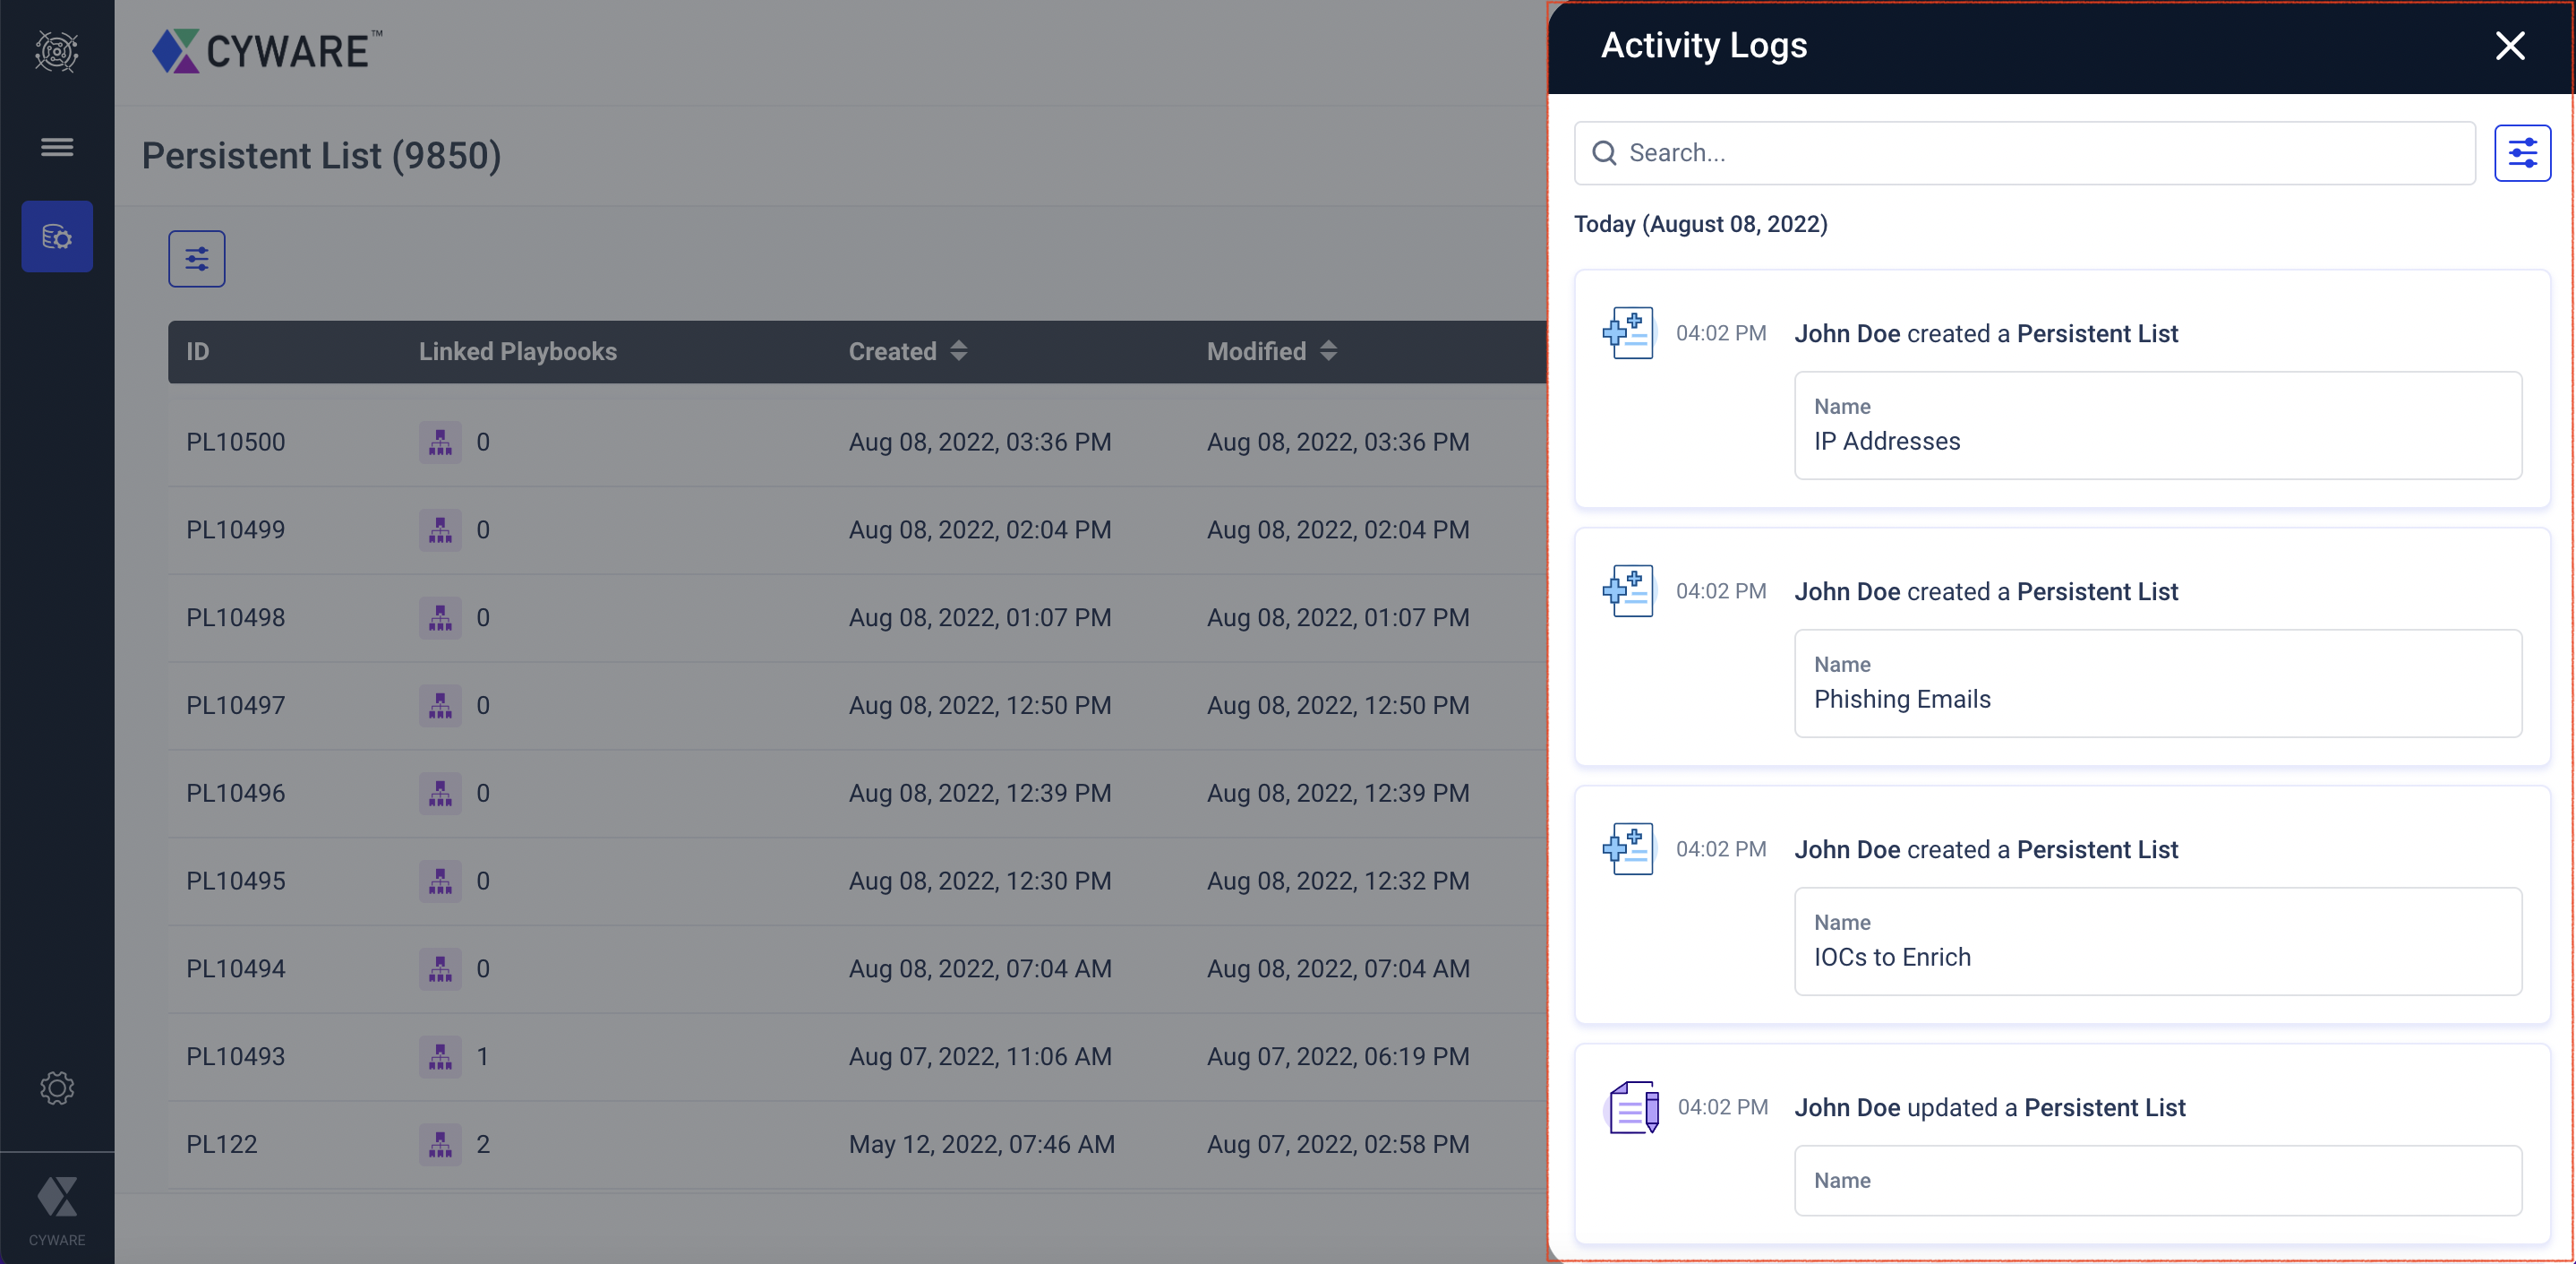2576x1264 pixels.
Task: Select the highlighted database settings sidebar icon
Action: 57,237
